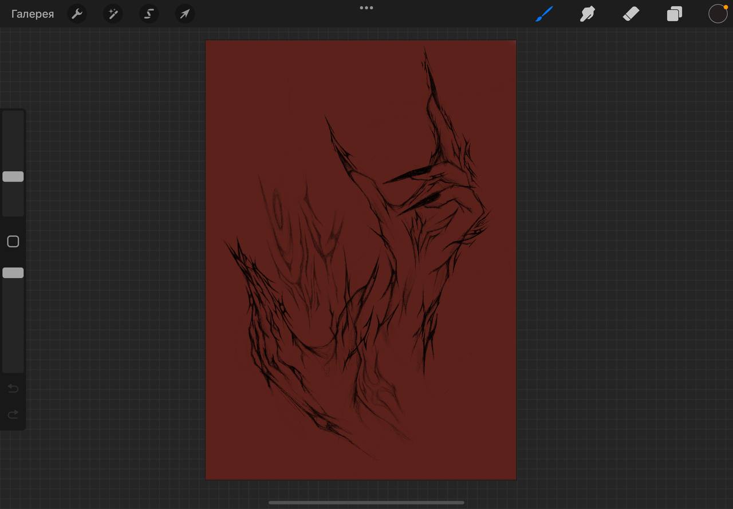The height and width of the screenshot is (509, 733).
Task: Select the Eraser tool
Action: (x=630, y=14)
